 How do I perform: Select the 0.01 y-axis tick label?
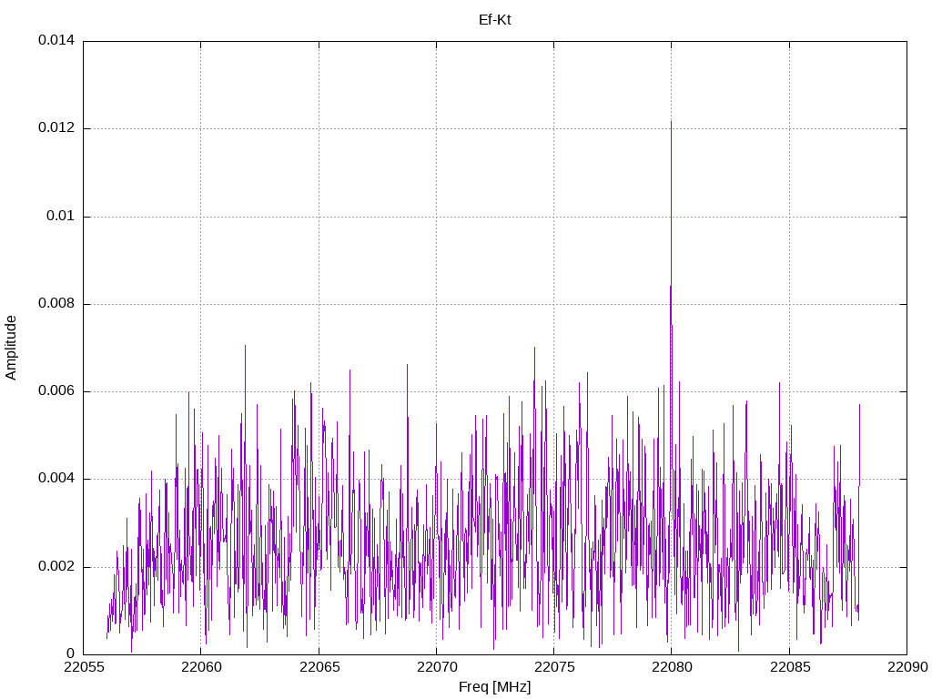tap(59, 217)
